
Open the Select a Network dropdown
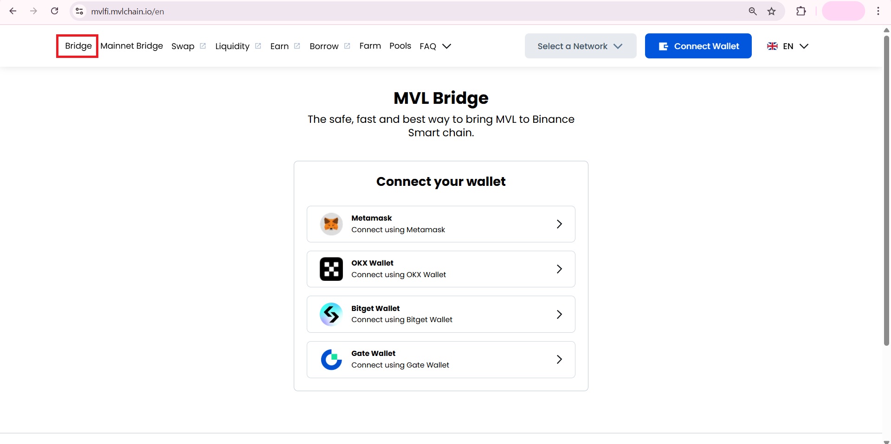coord(580,46)
